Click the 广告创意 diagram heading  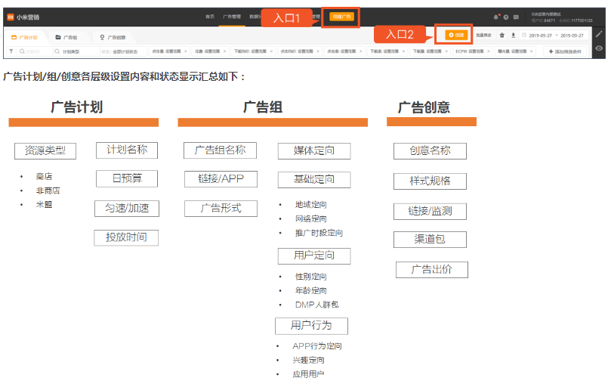click(424, 107)
